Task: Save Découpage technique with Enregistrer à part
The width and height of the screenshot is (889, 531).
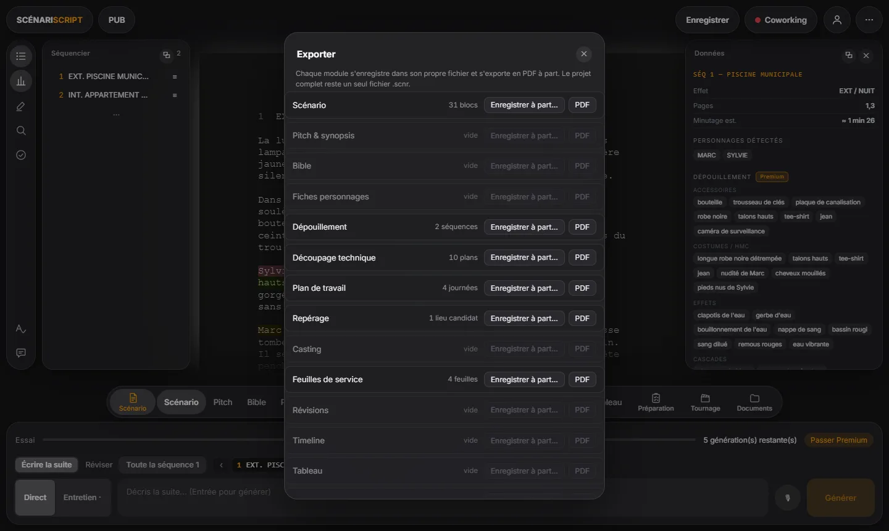Action: (524, 257)
